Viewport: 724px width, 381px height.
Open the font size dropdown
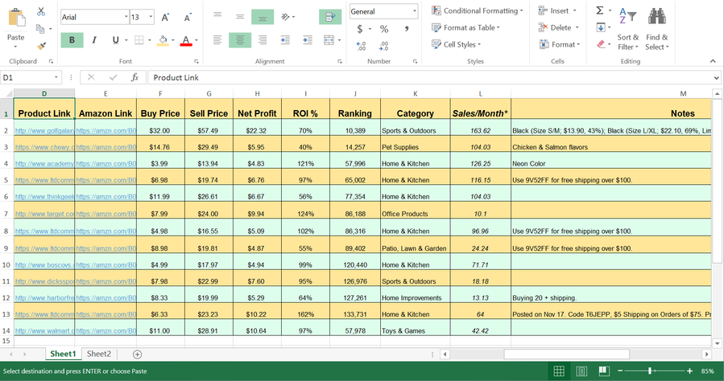(x=151, y=17)
